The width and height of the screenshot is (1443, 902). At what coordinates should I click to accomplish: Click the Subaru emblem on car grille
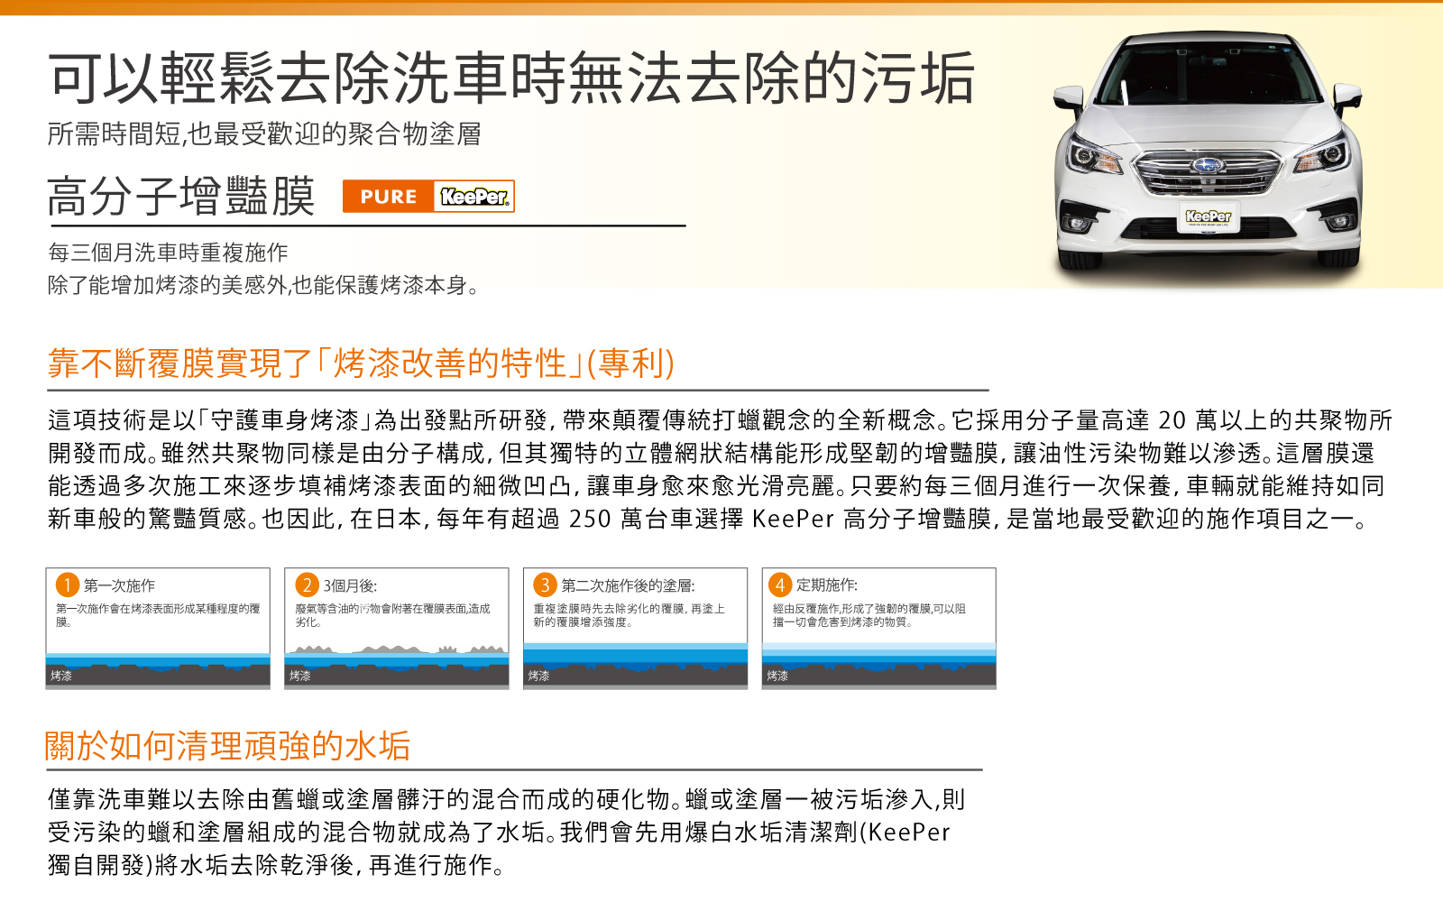(1207, 165)
